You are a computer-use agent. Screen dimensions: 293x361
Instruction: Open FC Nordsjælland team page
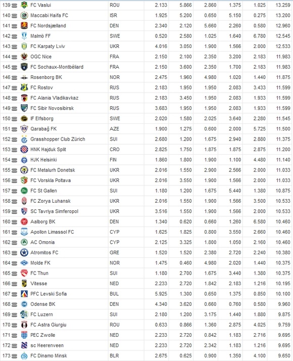click(48, 26)
